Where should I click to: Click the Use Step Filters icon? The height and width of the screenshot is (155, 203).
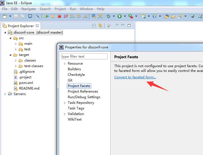click(x=100, y=16)
